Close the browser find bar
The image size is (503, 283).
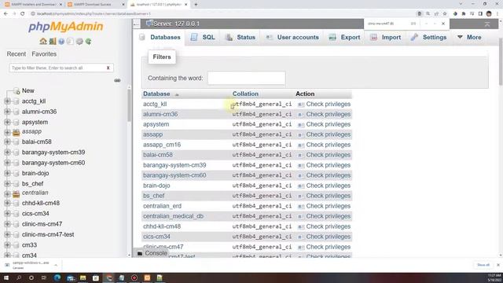tap(443, 24)
